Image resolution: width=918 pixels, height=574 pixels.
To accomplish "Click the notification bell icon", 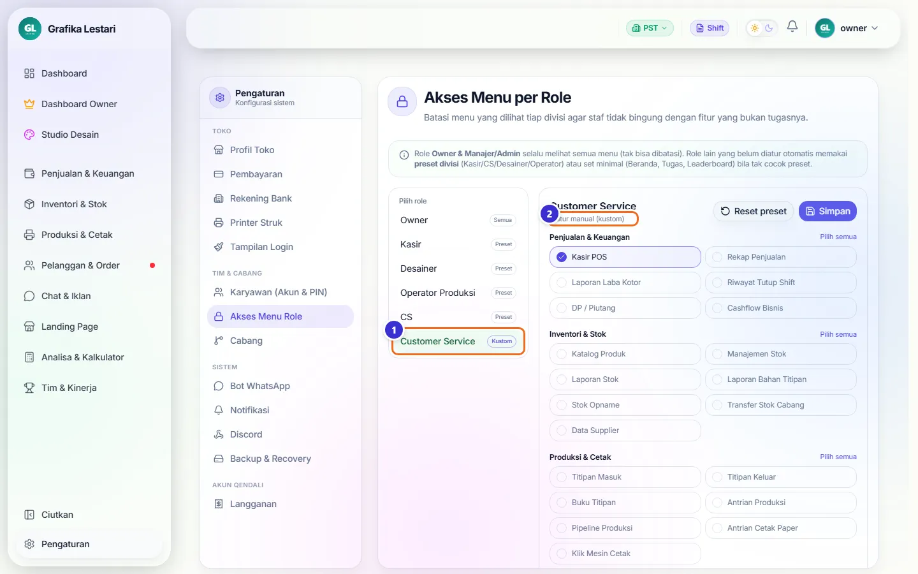I will click(792, 26).
